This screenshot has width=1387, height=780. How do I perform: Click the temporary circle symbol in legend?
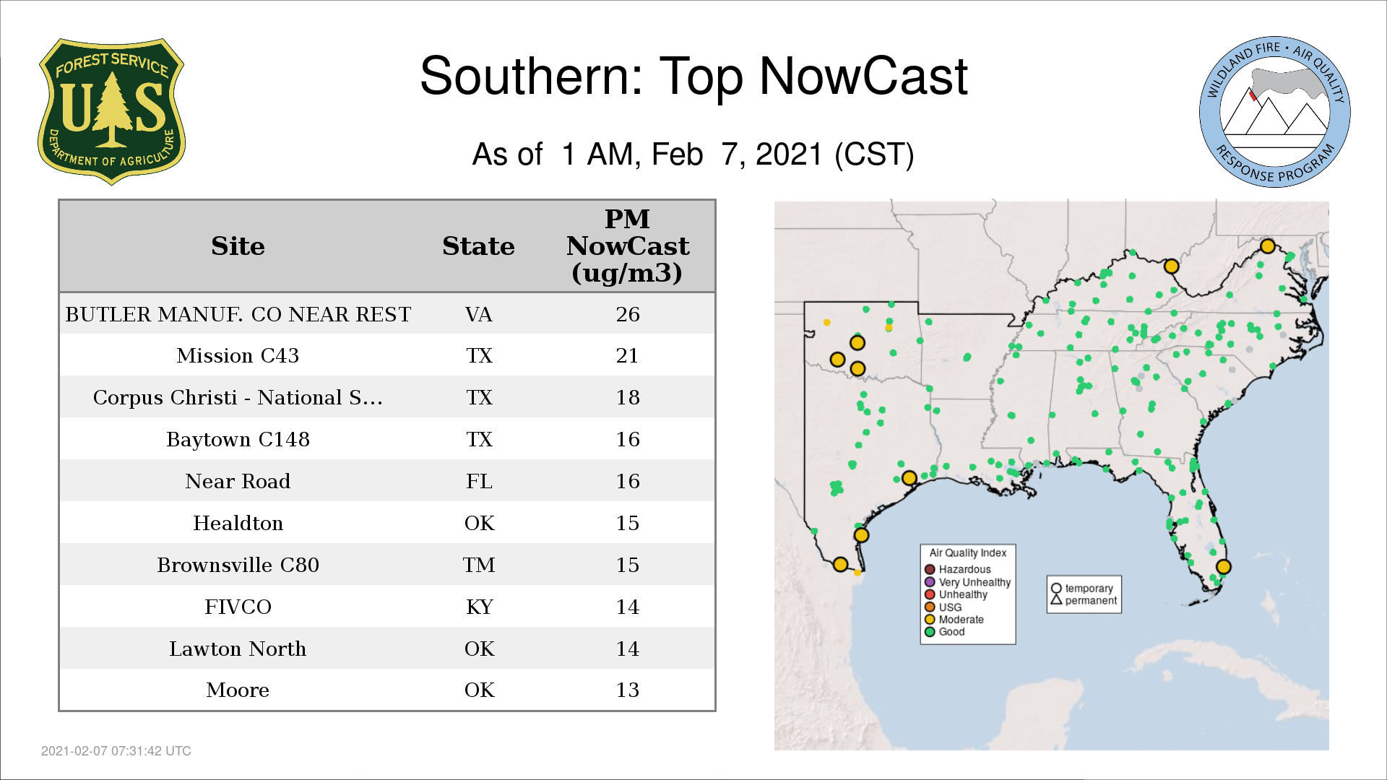tap(1056, 588)
